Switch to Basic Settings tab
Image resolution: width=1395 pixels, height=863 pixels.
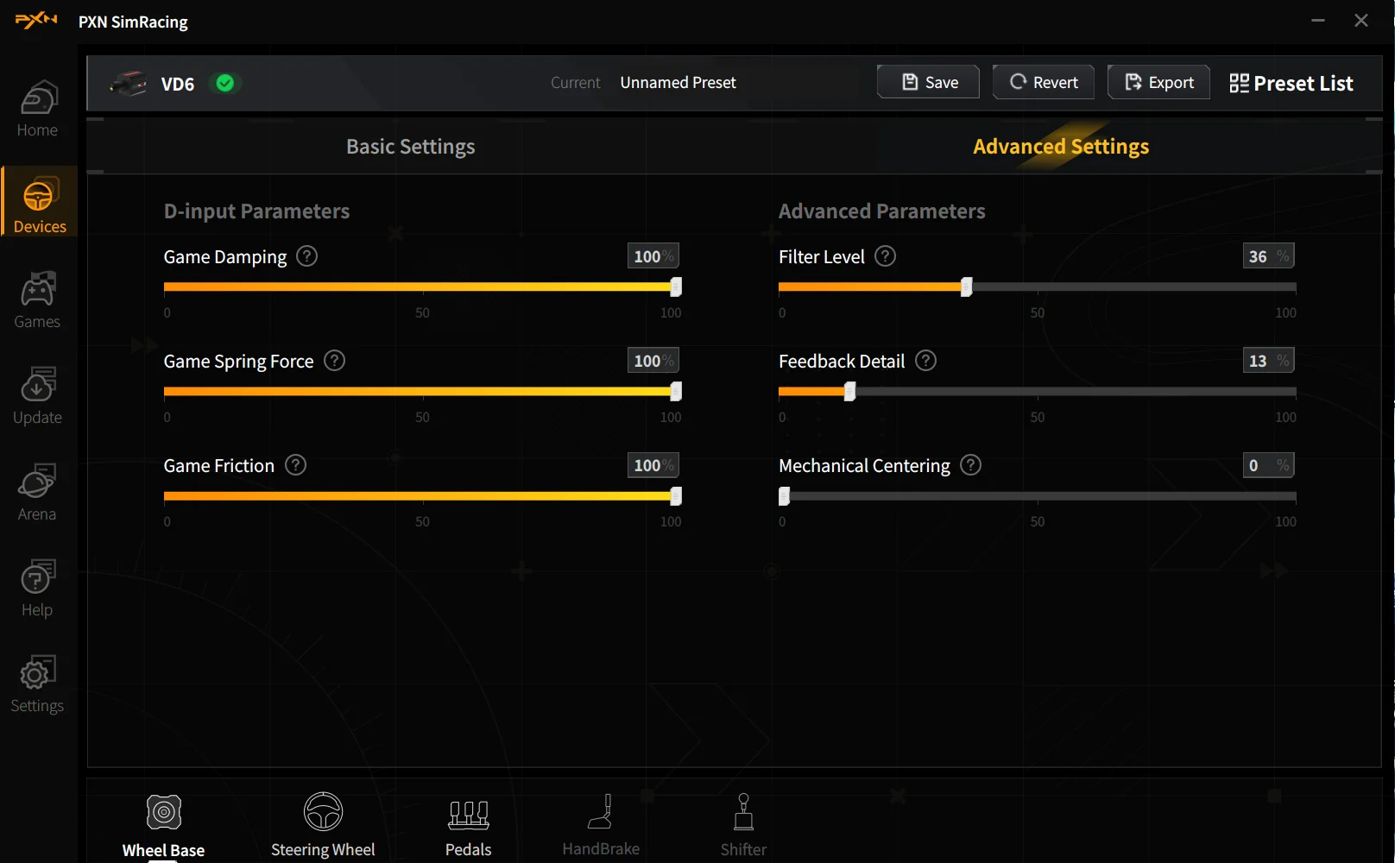point(410,146)
